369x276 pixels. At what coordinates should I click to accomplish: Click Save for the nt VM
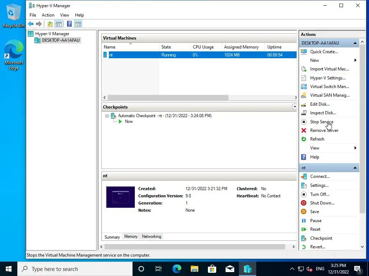pyautogui.click(x=314, y=212)
